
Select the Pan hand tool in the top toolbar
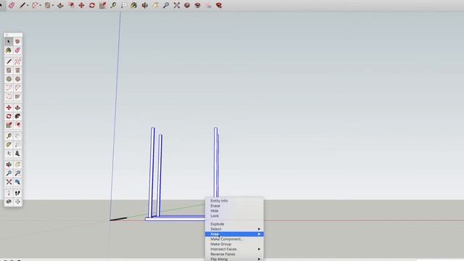coord(155,5)
